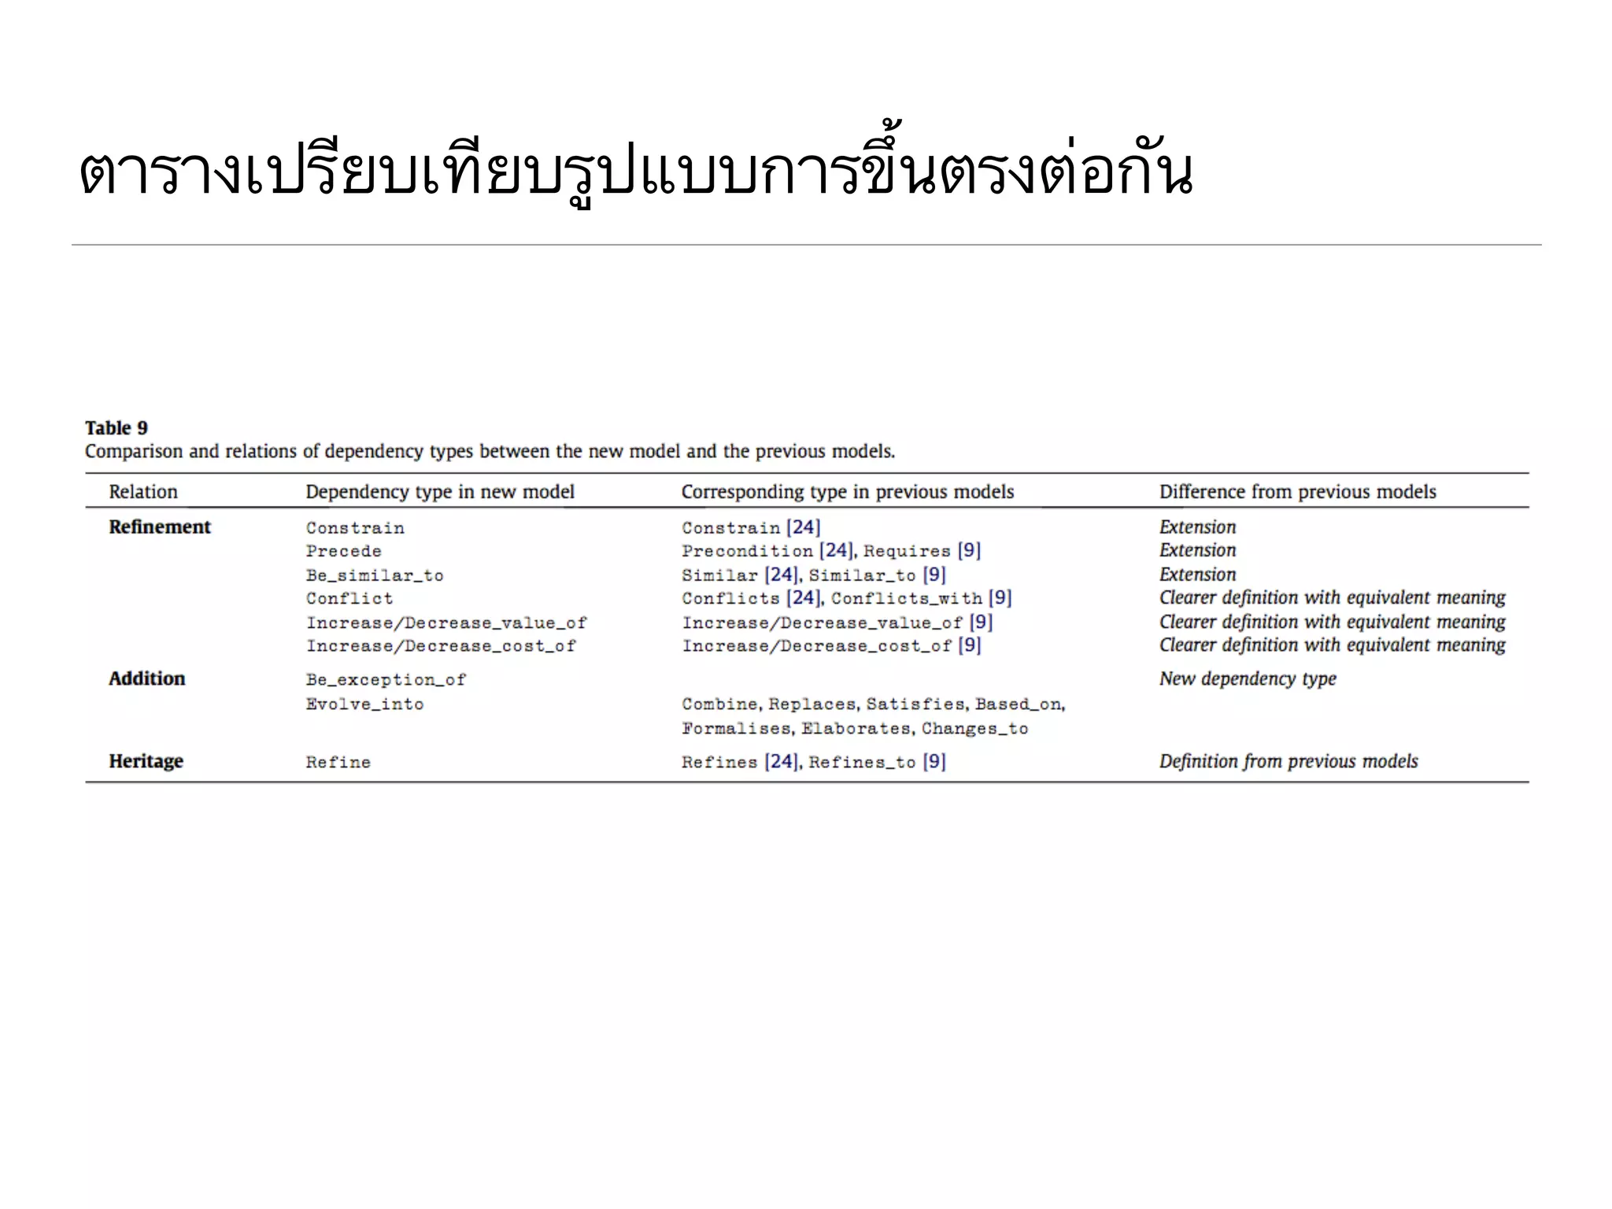The width and height of the screenshot is (1612, 1209).
Task: Click 'Combine, Replaces, Satisfies, Based_on,' line
Action: (874, 704)
